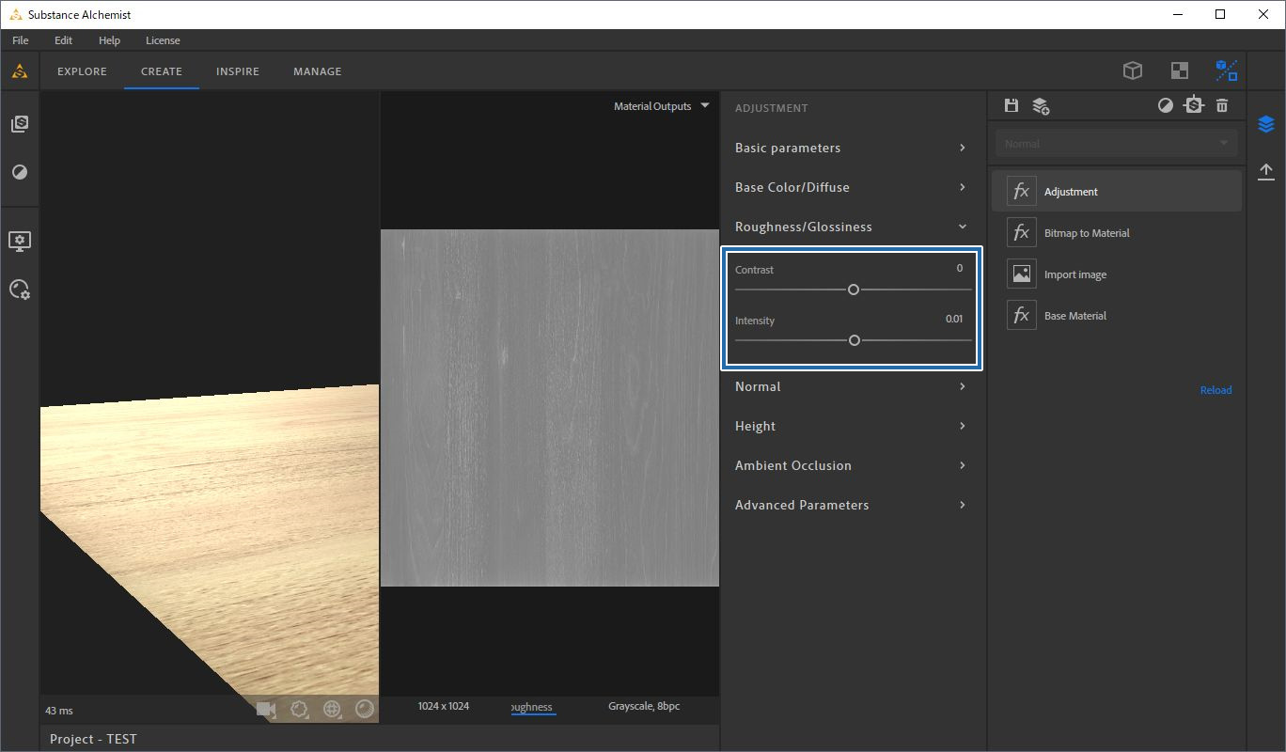Click the ADJUSTMENT panel header

point(772,108)
